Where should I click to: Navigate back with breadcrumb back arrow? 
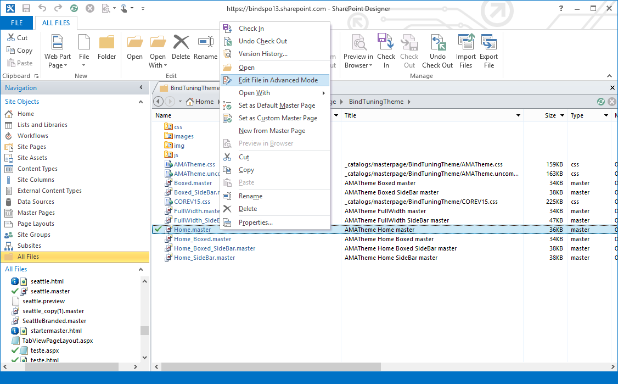(158, 102)
